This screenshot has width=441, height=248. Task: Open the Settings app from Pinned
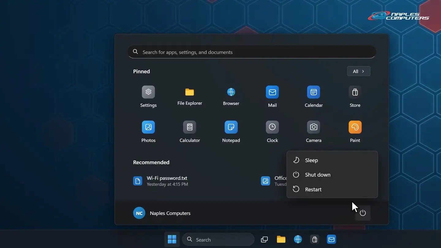coord(148,97)
